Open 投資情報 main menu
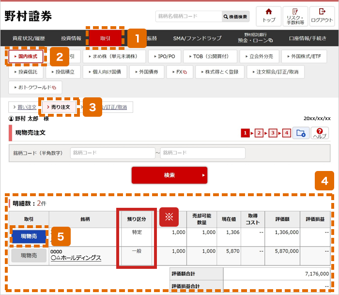 [71, 38]
